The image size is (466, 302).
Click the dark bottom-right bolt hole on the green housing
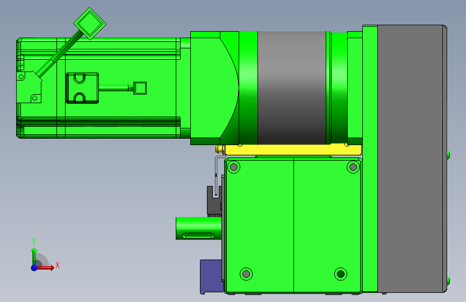pyautogui.click(x=341, y=274)
